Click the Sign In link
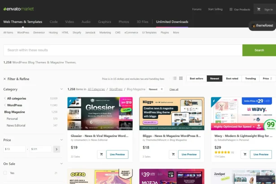This screenshot has height=184, width=276. click(x=268, y=9)
